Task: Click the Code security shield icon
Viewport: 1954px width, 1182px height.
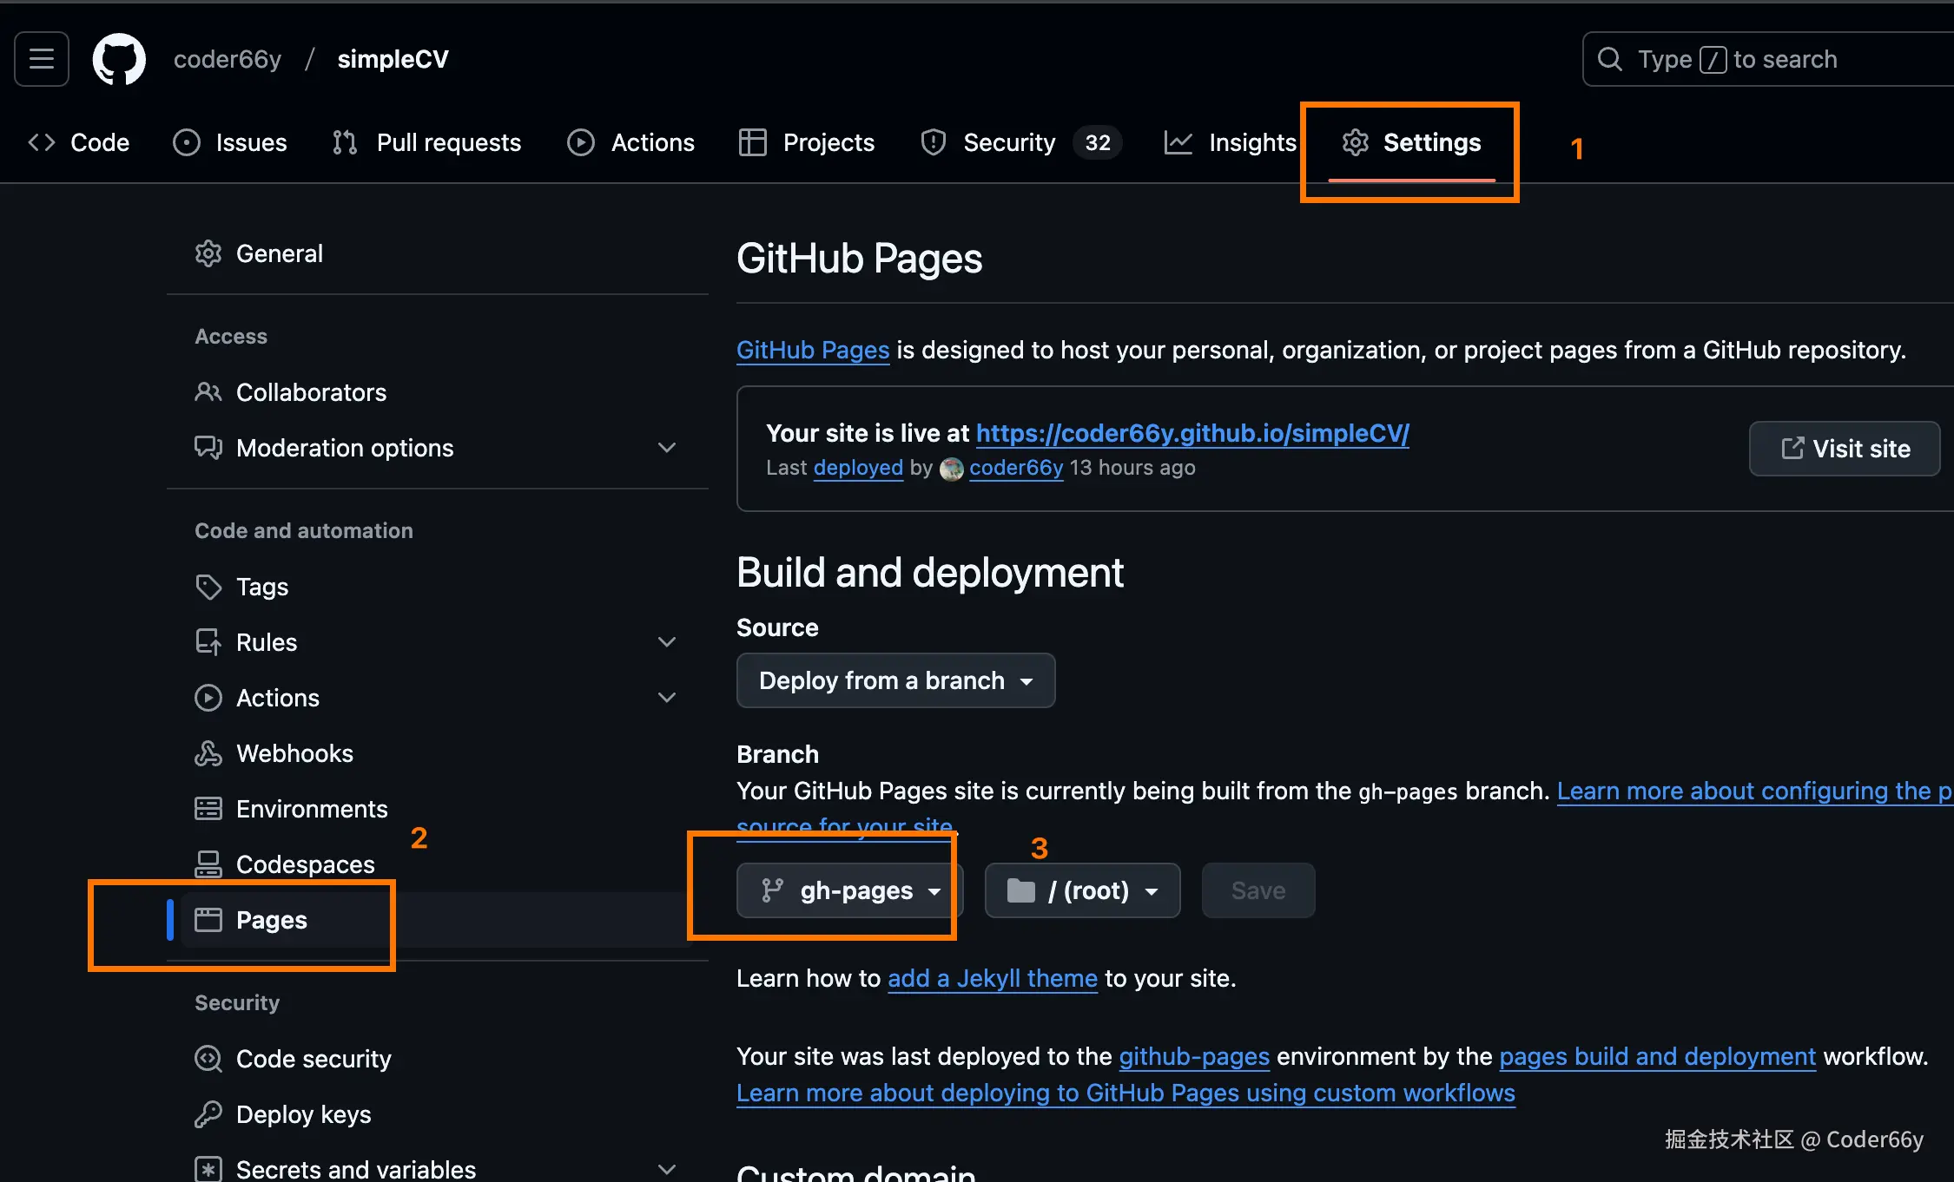Action: (x=208, y=1059)
